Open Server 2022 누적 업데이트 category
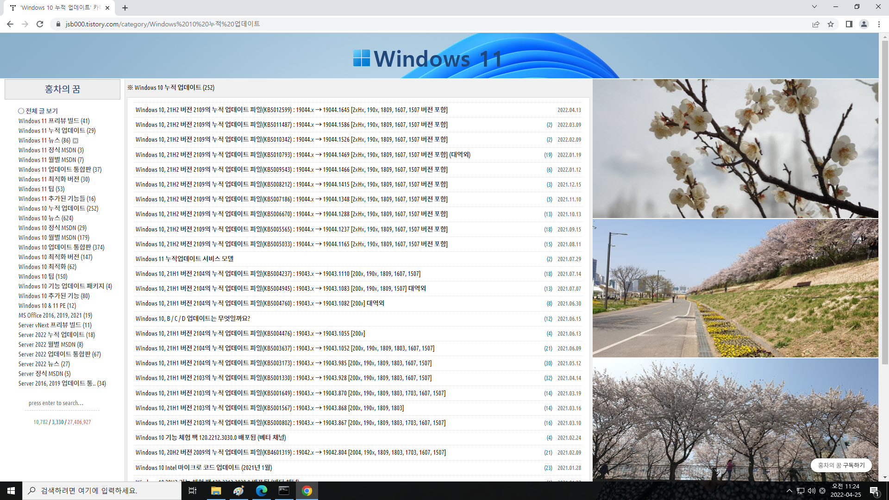The image size is (889, 500). pyautogui.click(x=56, y=335)
